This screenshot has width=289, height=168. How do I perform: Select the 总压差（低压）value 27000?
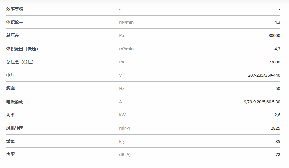[274, 62]
